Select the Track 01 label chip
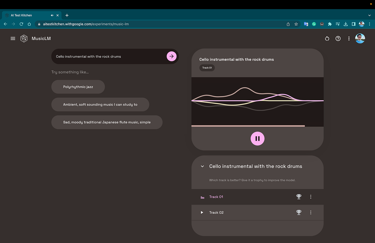This screenshot has width=375, height=243. (207, 67)
